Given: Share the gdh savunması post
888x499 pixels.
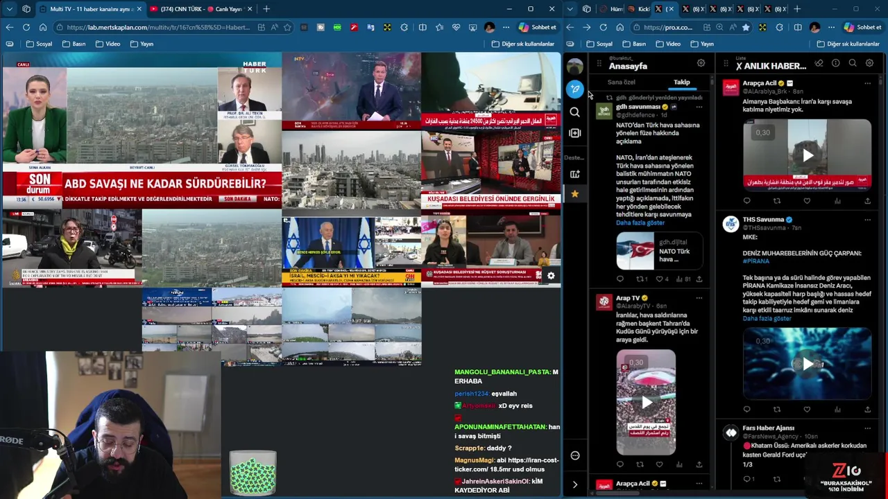Looking at the screenshot, I should [699, 279].
